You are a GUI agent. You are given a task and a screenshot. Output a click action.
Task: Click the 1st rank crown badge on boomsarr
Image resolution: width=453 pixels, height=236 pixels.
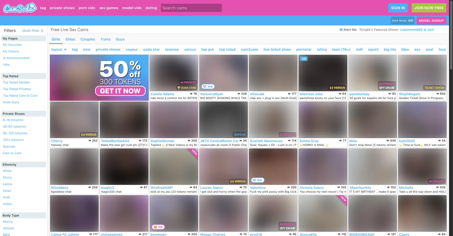coord(158,227)
